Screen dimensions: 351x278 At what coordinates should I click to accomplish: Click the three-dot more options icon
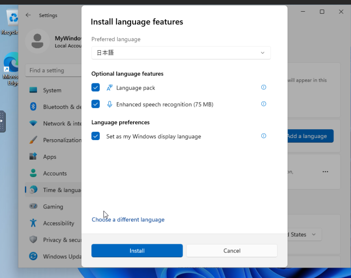tap(325, 172)
